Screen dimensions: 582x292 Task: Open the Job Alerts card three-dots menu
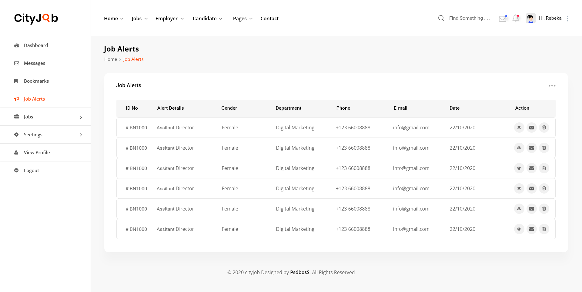point(552,86)
